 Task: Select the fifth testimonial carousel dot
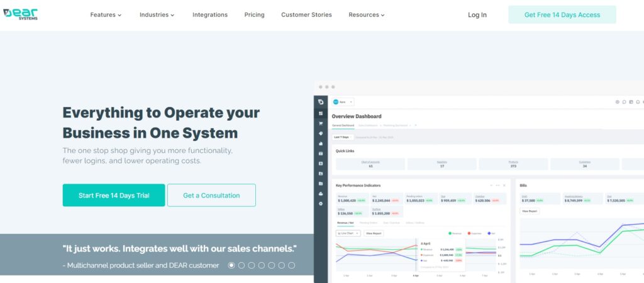[272, 265]
